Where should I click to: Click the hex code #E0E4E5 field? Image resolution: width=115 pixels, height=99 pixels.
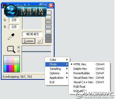tap(32, 34)
